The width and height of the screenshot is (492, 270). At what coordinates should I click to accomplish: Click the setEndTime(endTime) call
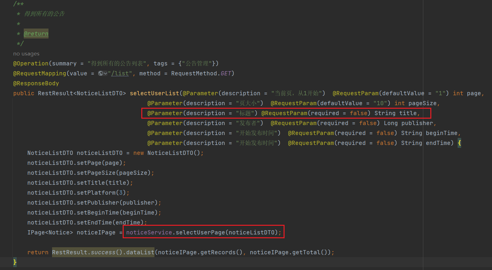pos(110,223)
